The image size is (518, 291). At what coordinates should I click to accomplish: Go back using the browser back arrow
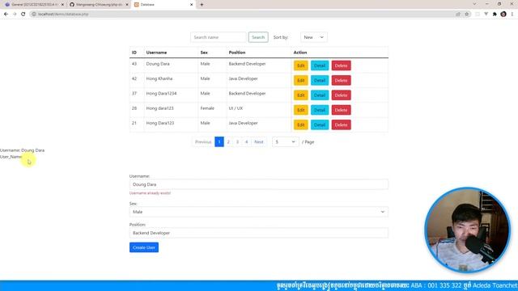tap(6, 15)
